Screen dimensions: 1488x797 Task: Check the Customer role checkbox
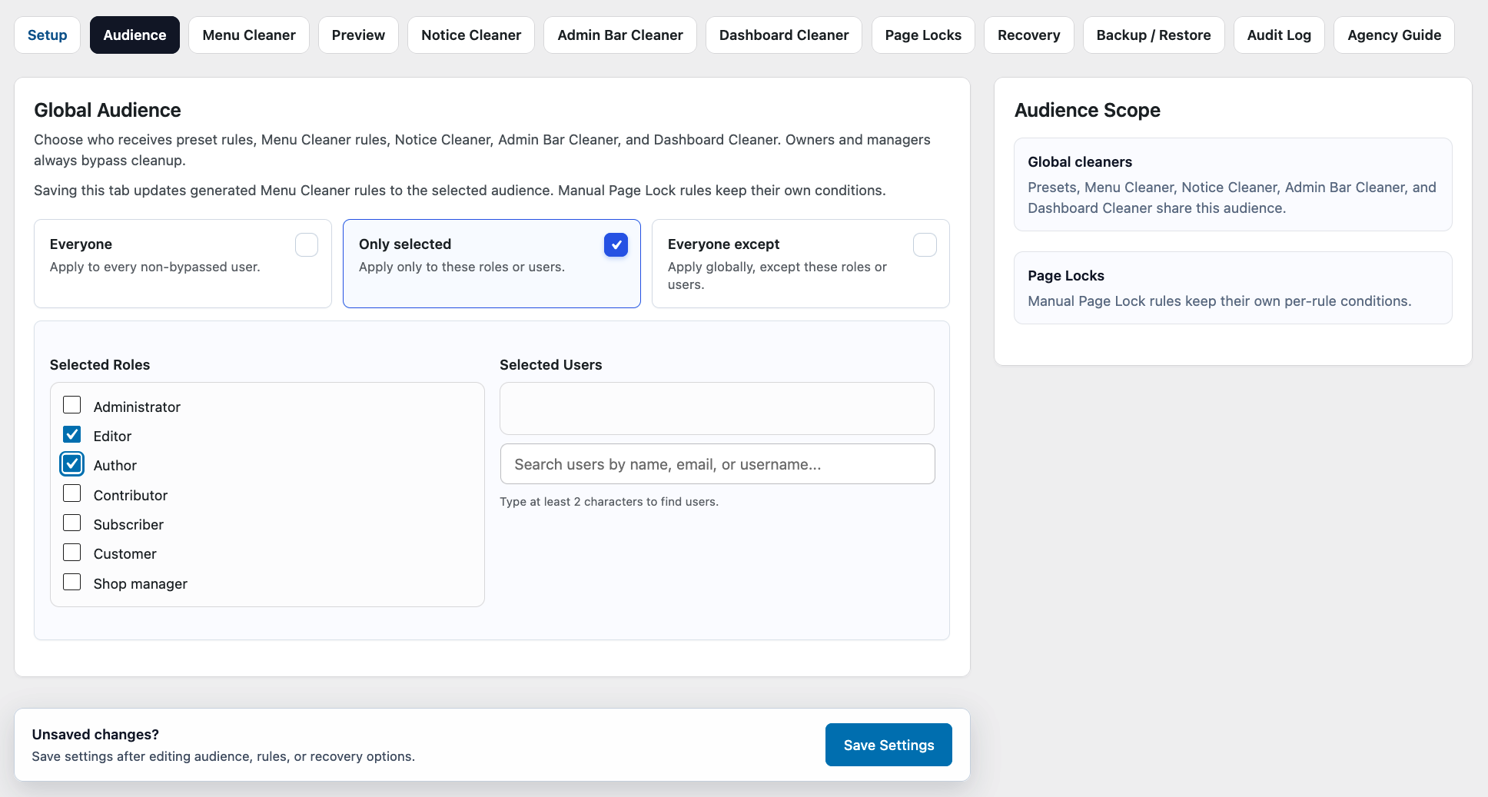72,553
